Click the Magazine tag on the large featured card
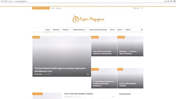This screenshot has height=99, width=176. coord(36,37)
